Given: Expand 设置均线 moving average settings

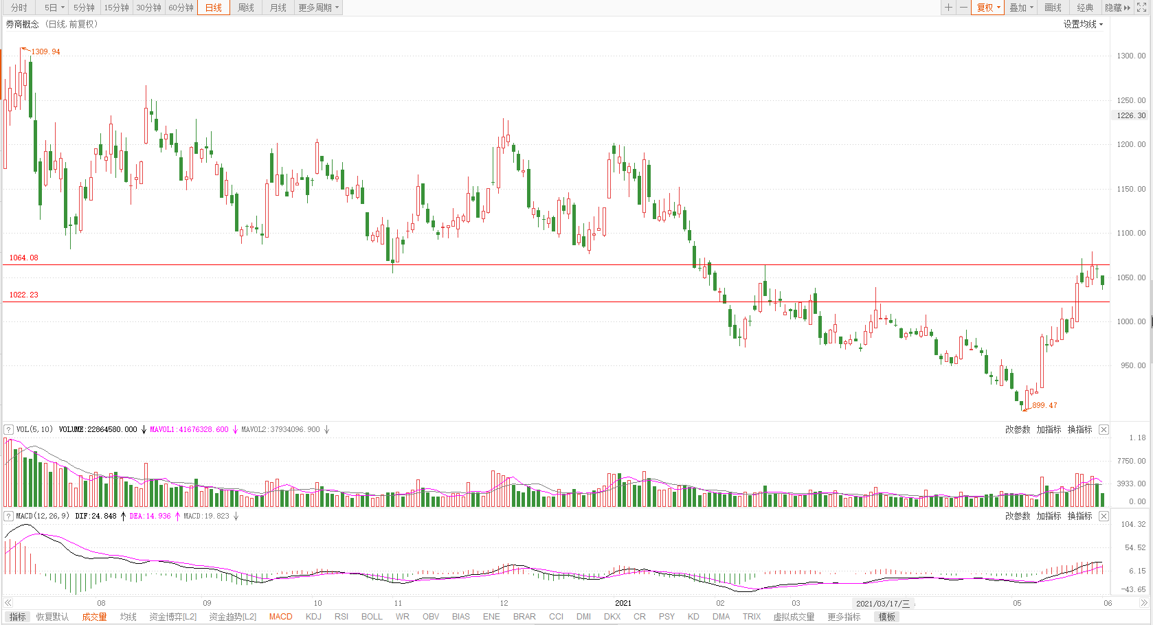Looking at the screenshot, I should click(x=1083, y=24).
